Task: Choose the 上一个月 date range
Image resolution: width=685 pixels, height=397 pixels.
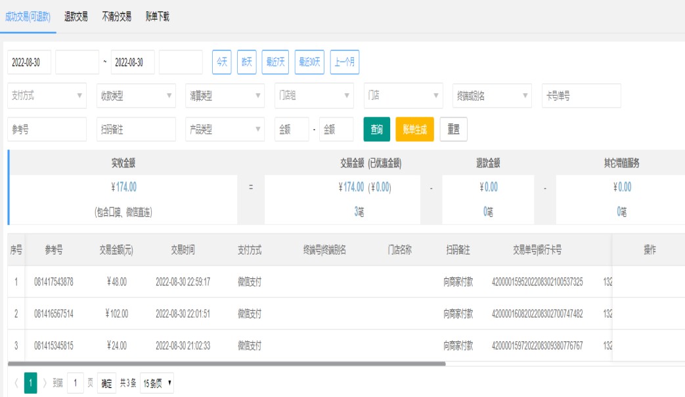Action: coord(344,62)
